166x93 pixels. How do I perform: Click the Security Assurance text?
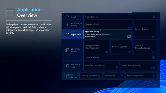(89, 76)
